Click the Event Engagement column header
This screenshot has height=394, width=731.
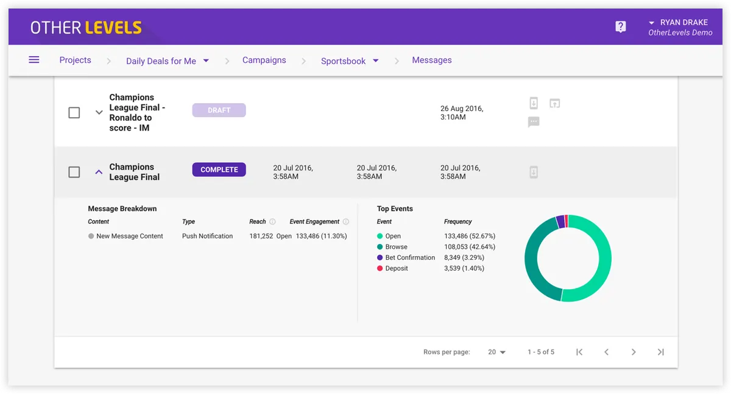coord(314,222)
